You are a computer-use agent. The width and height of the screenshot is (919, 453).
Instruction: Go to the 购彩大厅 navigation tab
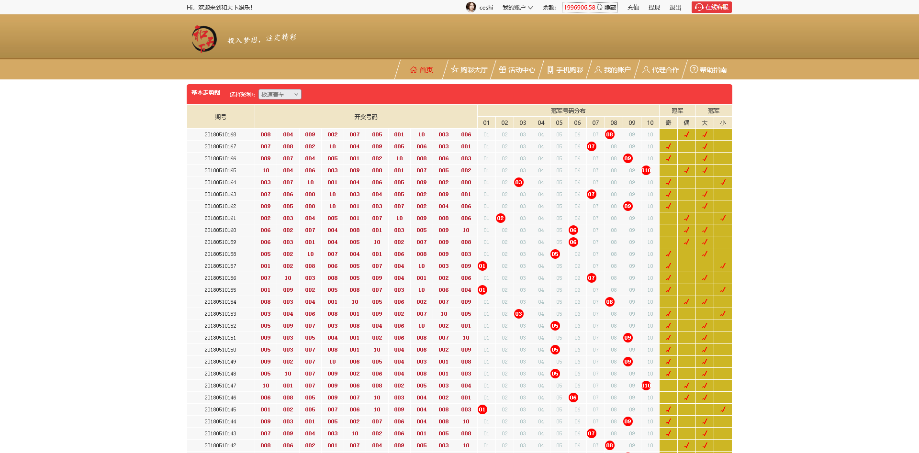(473, 70)
